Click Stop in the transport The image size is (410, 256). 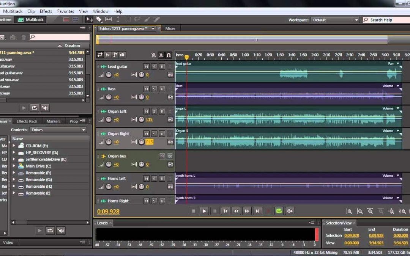point(194,211)
